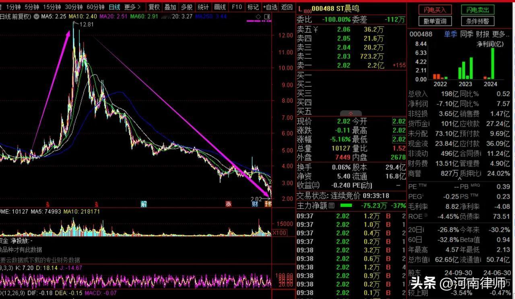
Task: Switch chart to 60分钟 period
Action: pyautogui.click(x=95, y=7)
